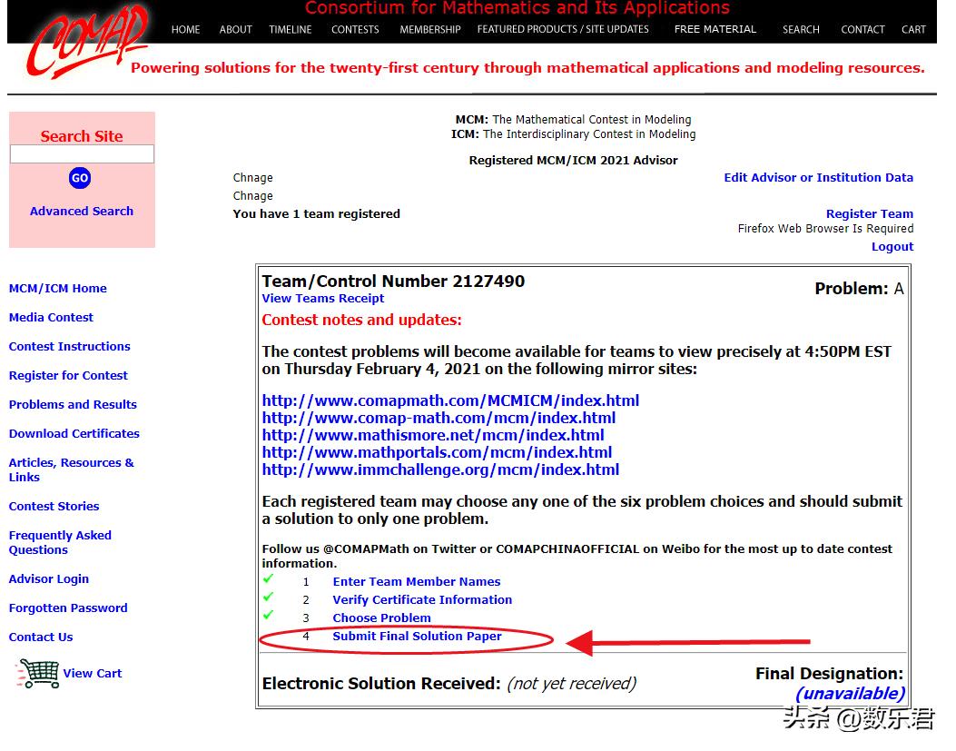
Task: Click Verify Certificate Information link
Action: click(422, 600)
